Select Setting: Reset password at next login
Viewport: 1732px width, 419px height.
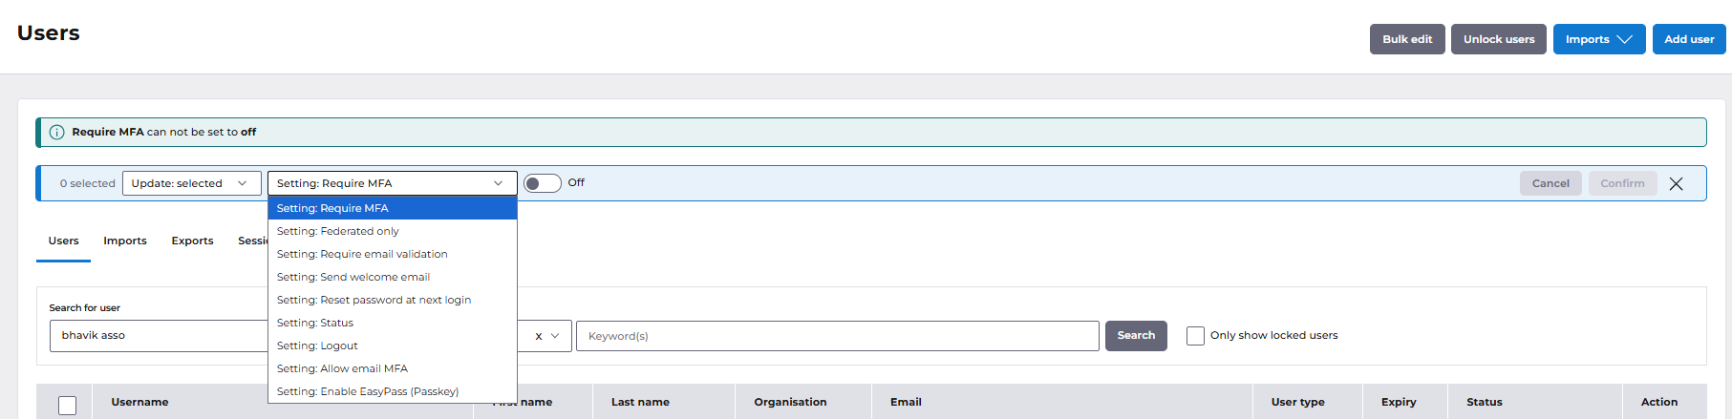(x=374, y=300)
